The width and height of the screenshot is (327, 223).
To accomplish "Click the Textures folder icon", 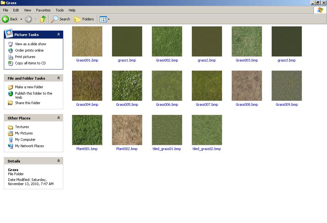I will pos(11,127).
